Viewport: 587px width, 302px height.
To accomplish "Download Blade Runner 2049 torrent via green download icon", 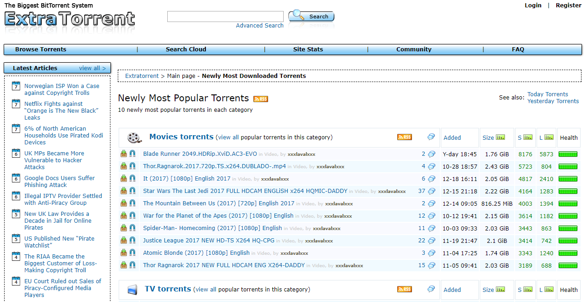I will (123, 154).
